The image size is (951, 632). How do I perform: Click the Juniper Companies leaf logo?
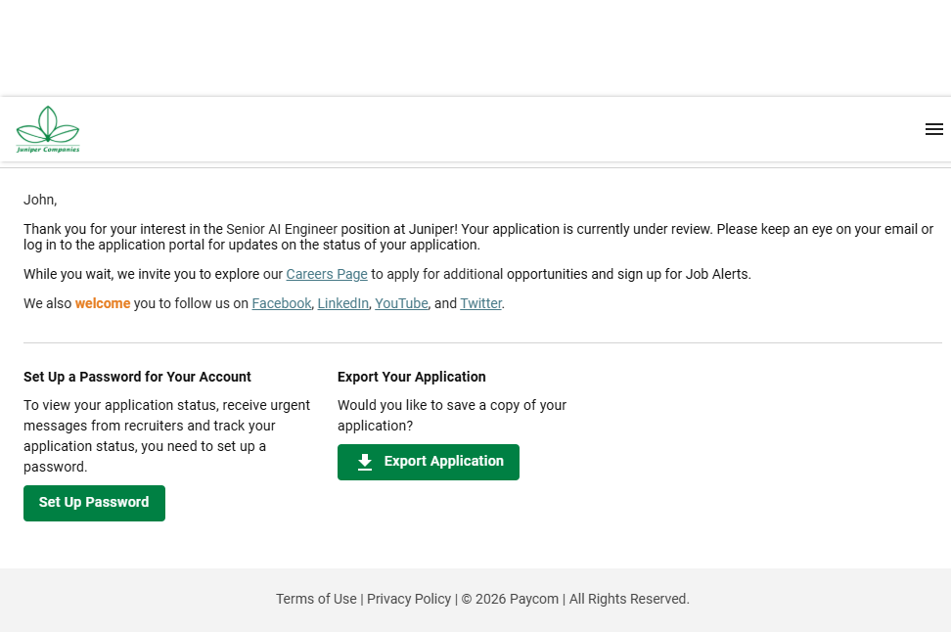point(47,129)
